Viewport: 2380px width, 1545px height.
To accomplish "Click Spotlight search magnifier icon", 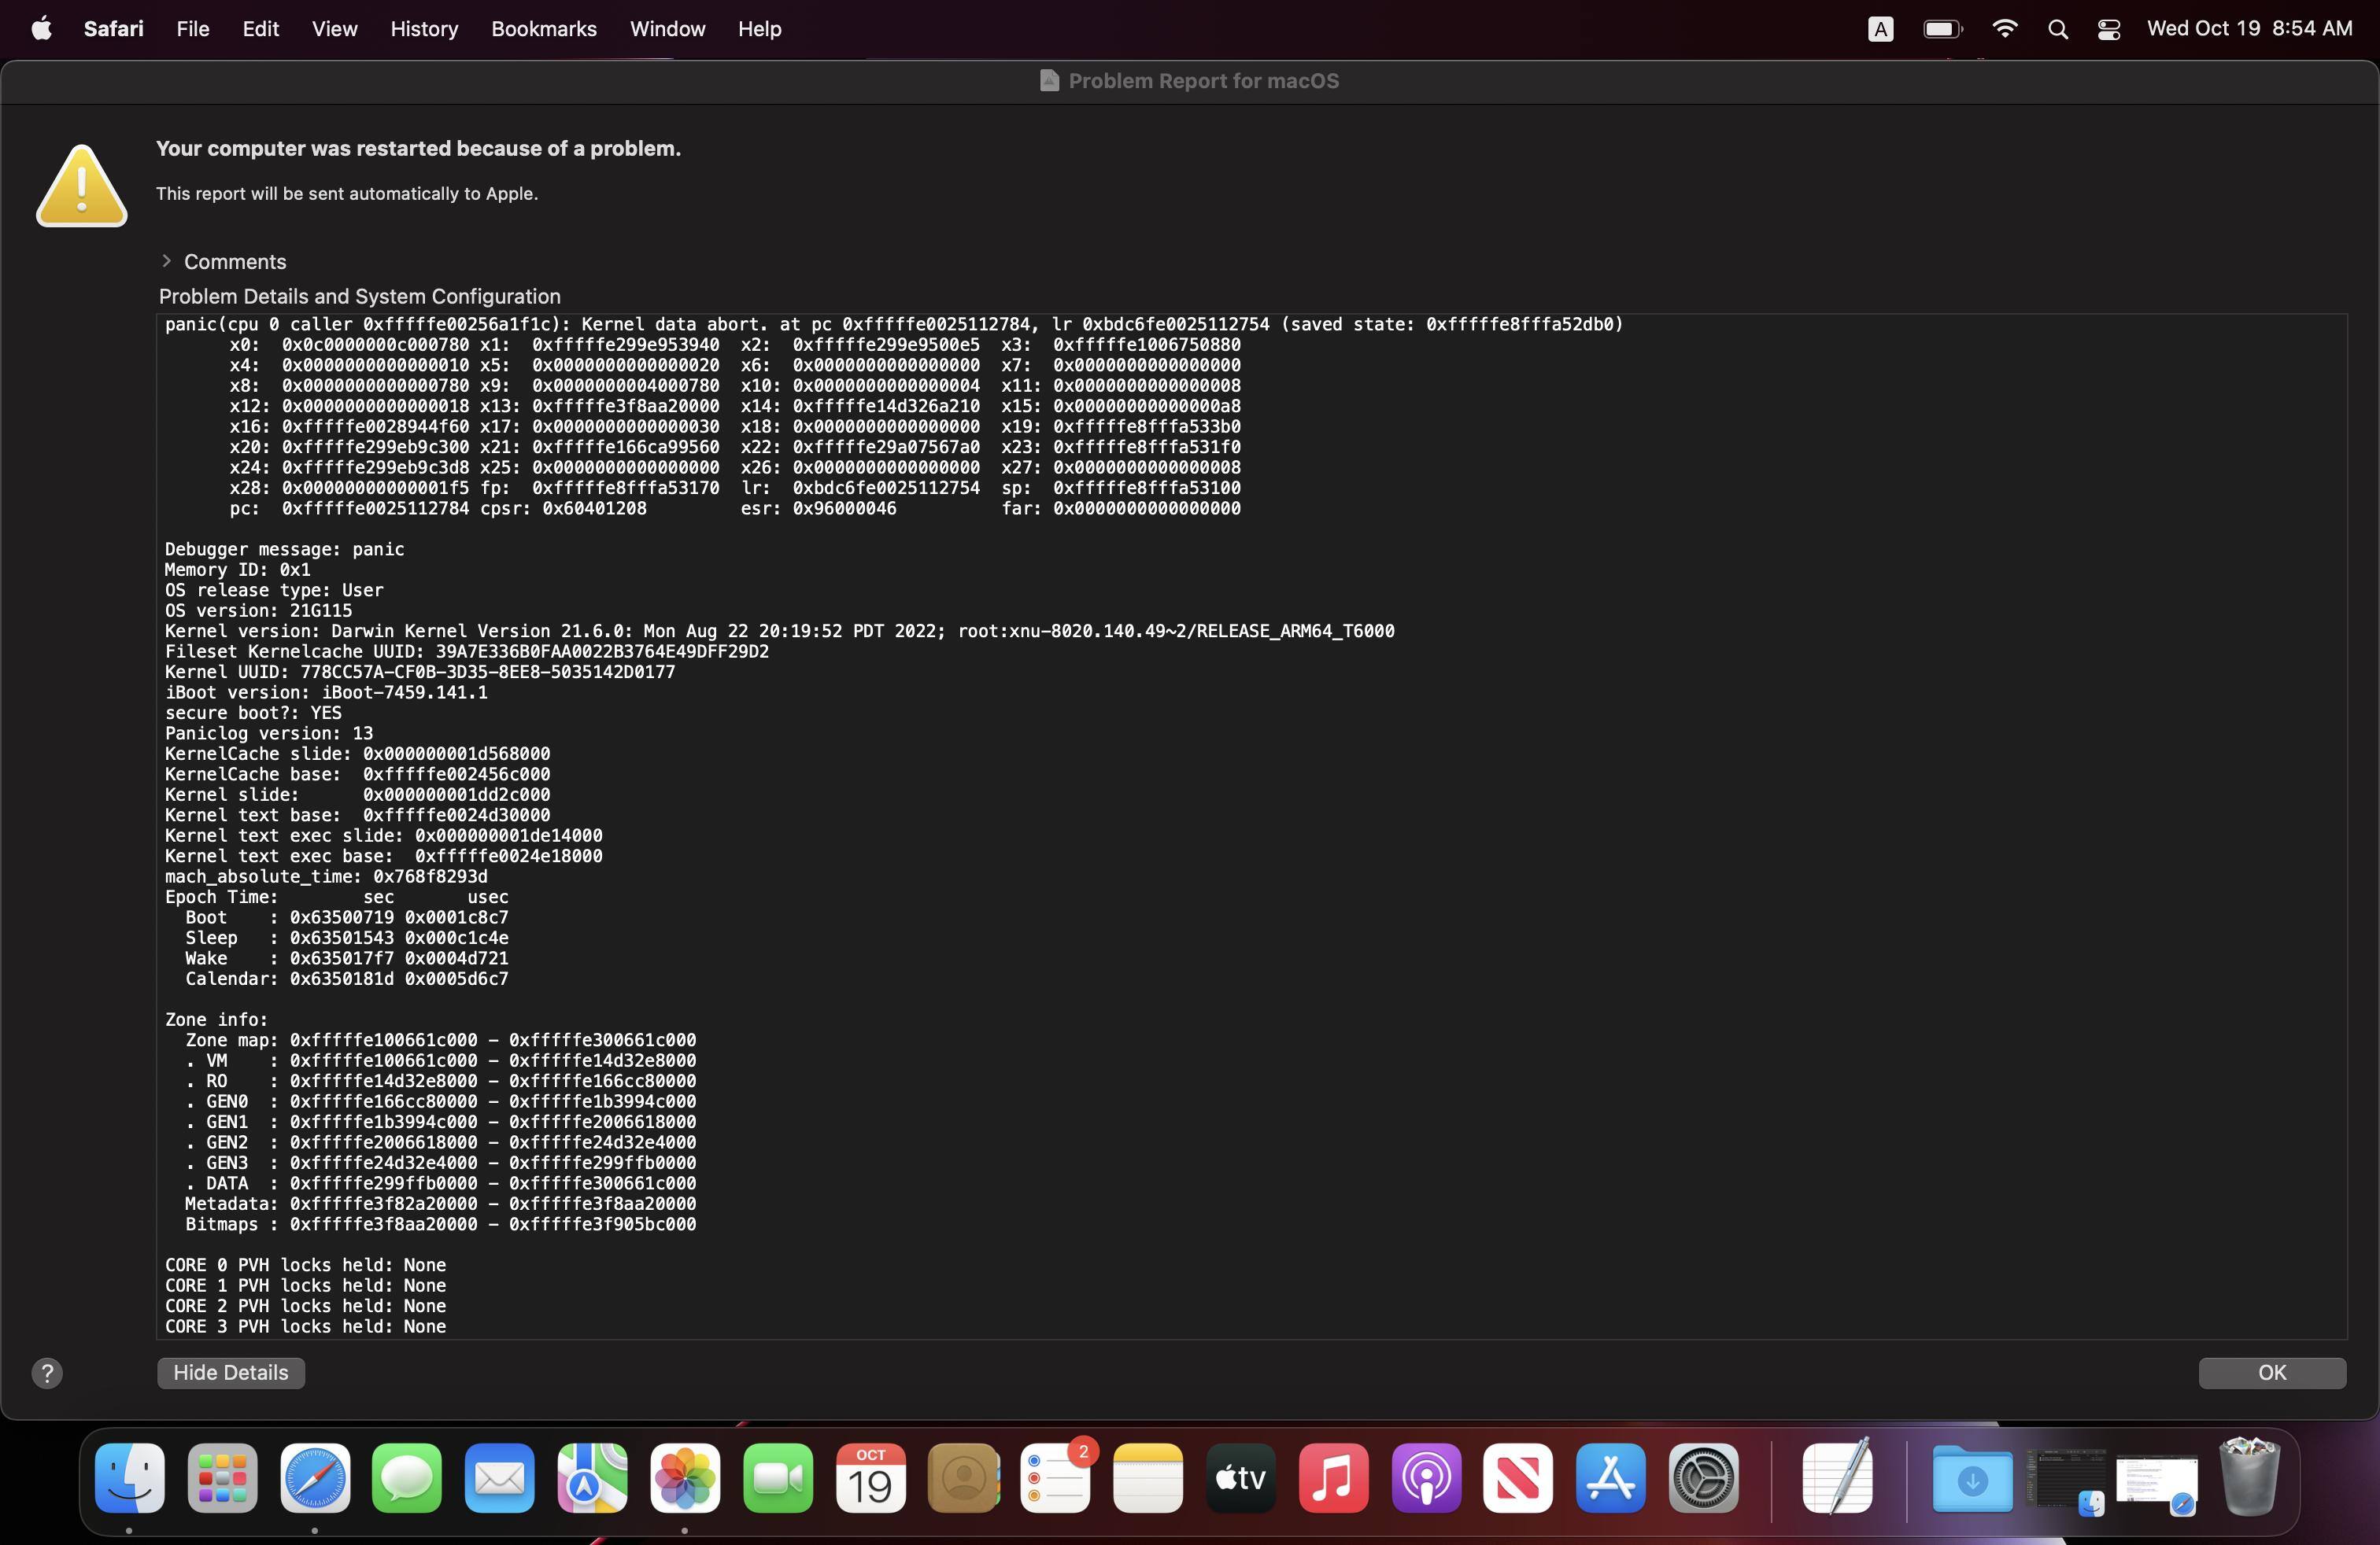I will pyautogui.click(x=2058, y=29).
